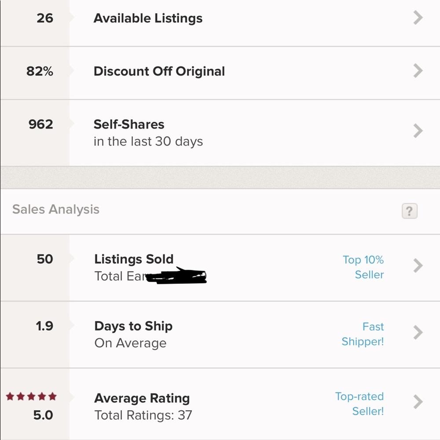Select the Days to Ship label
This screenshot has width=440, height=440.
pos(133,326)
